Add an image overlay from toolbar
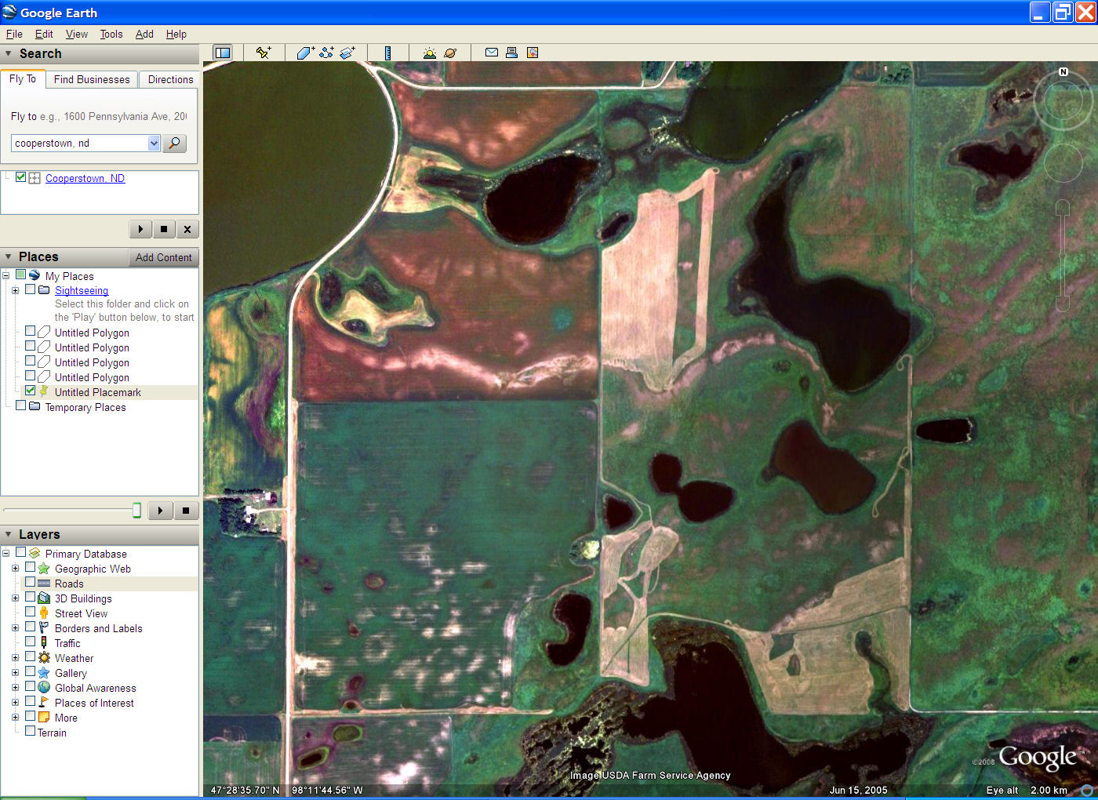This screenshot has width=1098, height=800. [347, 53]
